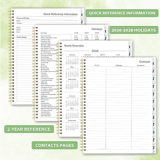
Task: Click the Yearly Goals section heading
Action: point(21,37)
